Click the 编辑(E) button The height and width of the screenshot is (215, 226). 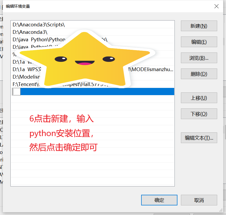199,42
